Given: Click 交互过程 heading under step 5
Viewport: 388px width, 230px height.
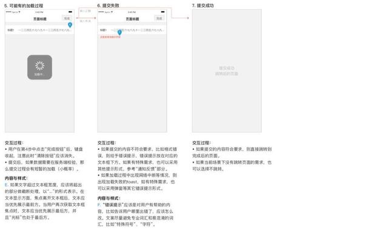Looking at the screenshot, I should pos(14,143).
